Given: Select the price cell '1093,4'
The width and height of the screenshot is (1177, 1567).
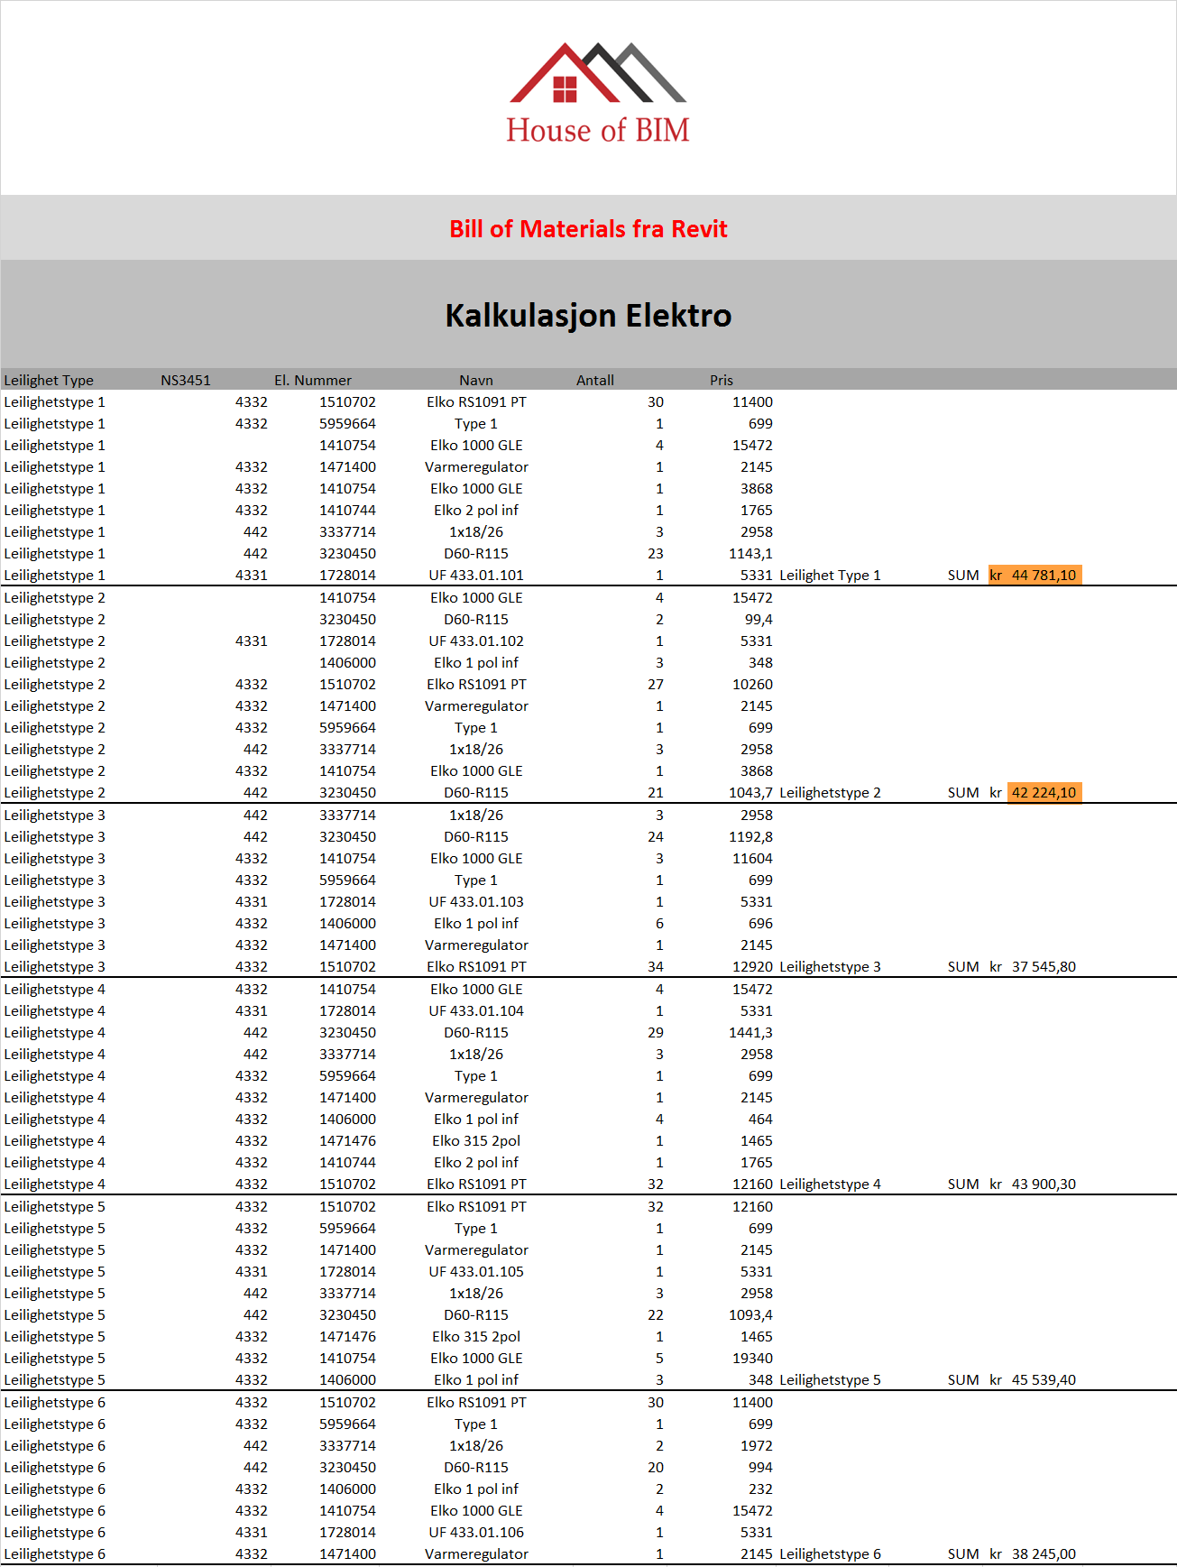Looking at the screenshot, I should point(750,1314).
